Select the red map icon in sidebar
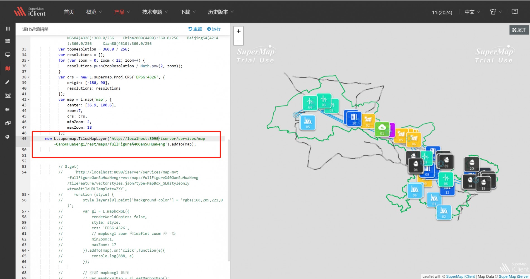Screen dimensions: 530x279 click(x=8, y=68)
